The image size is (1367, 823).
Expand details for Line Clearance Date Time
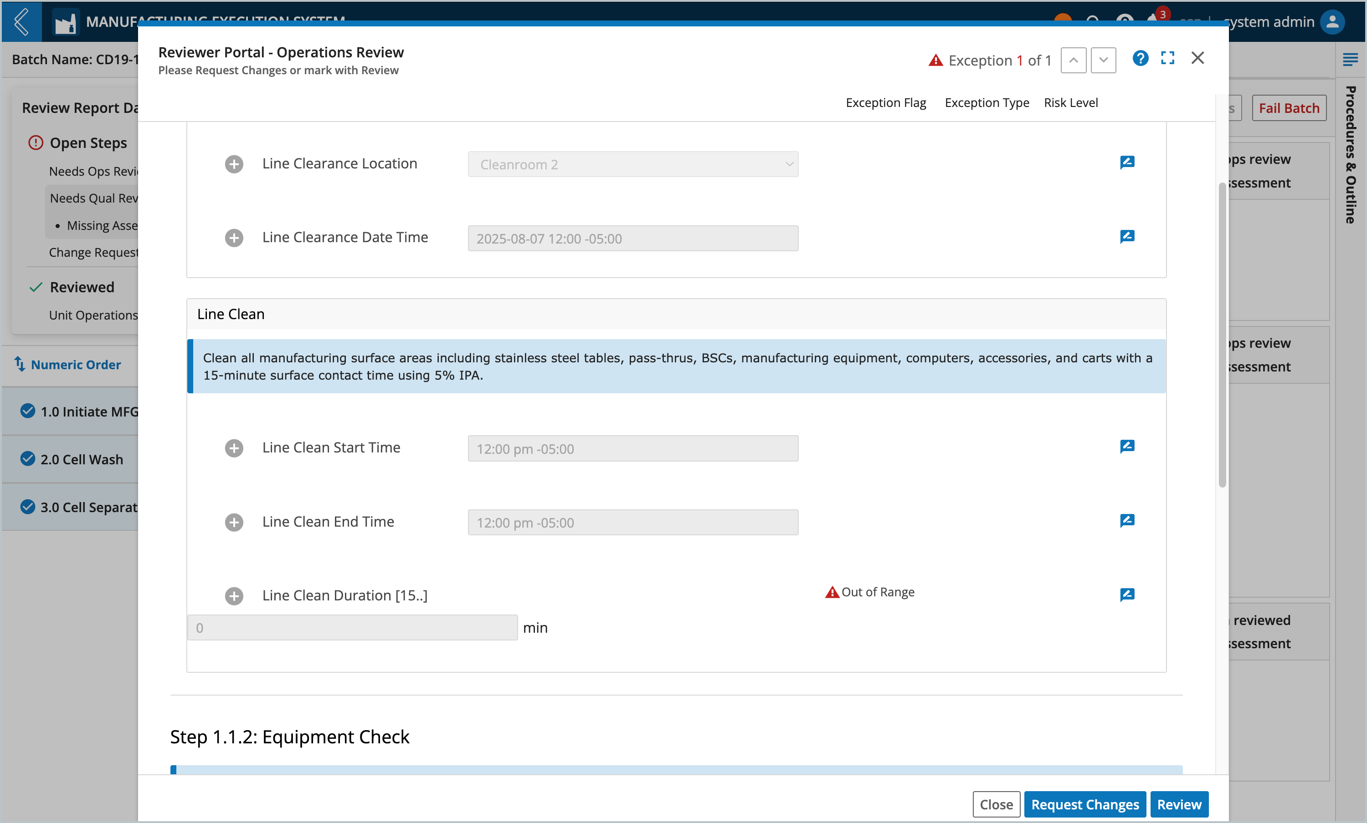[x=234, y=238]
